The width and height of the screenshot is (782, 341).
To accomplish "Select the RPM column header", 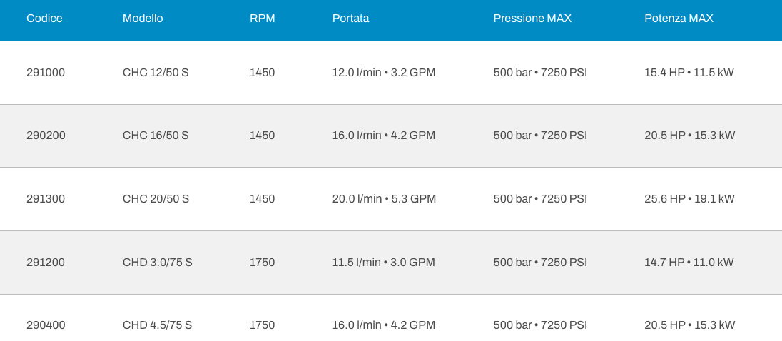I will coord(262,19).
